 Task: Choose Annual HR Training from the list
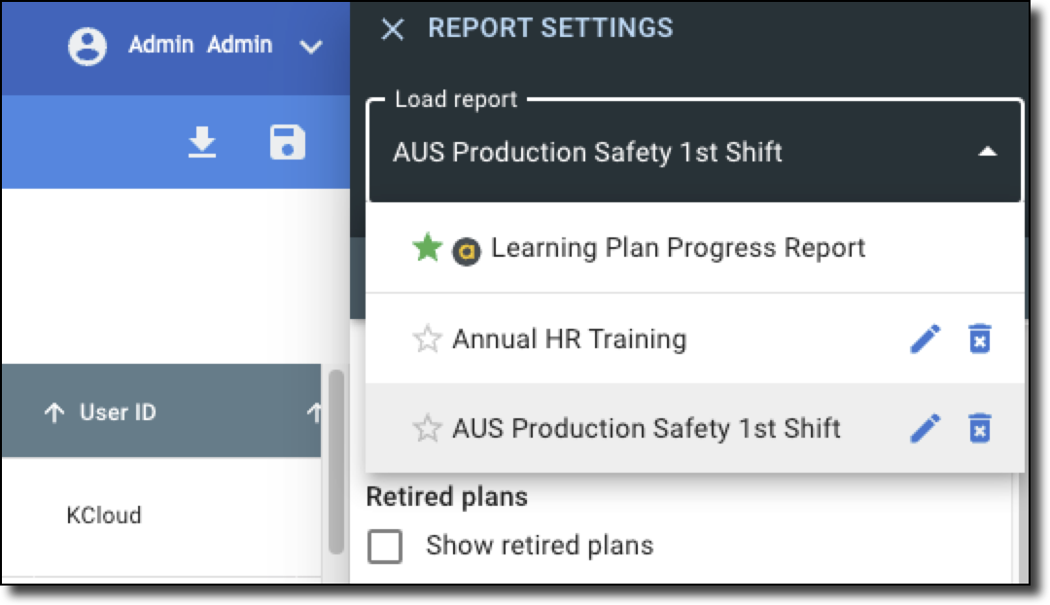point(570,339)
